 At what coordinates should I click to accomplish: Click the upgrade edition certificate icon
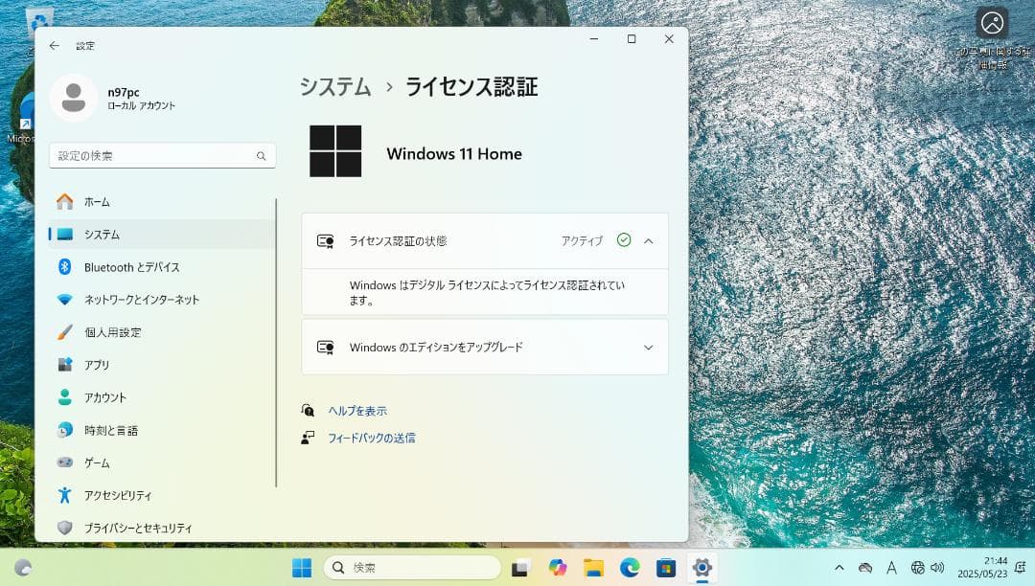(x=326, y=348)
